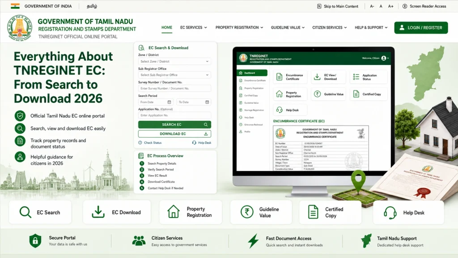Expand the Help & Support menu

click(371, 27)
